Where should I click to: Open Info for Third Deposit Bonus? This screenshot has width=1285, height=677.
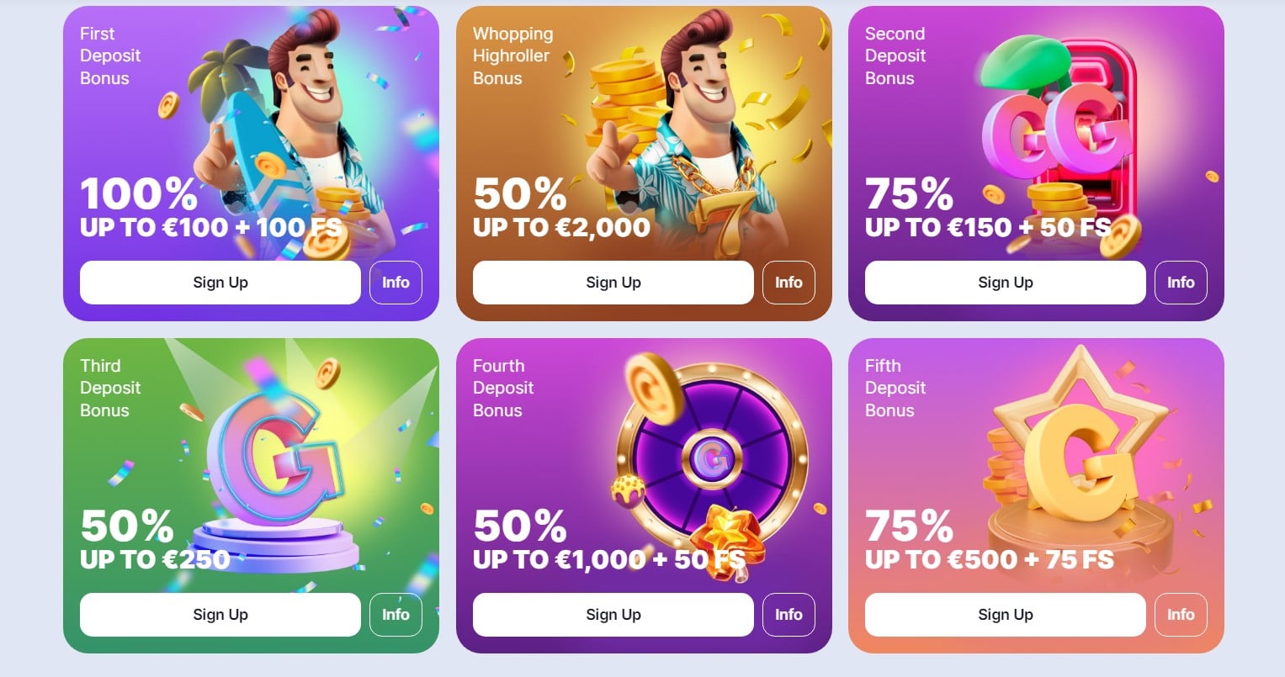(396, 615)
